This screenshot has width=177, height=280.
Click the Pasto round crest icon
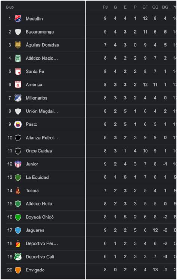tap(18, 124)
